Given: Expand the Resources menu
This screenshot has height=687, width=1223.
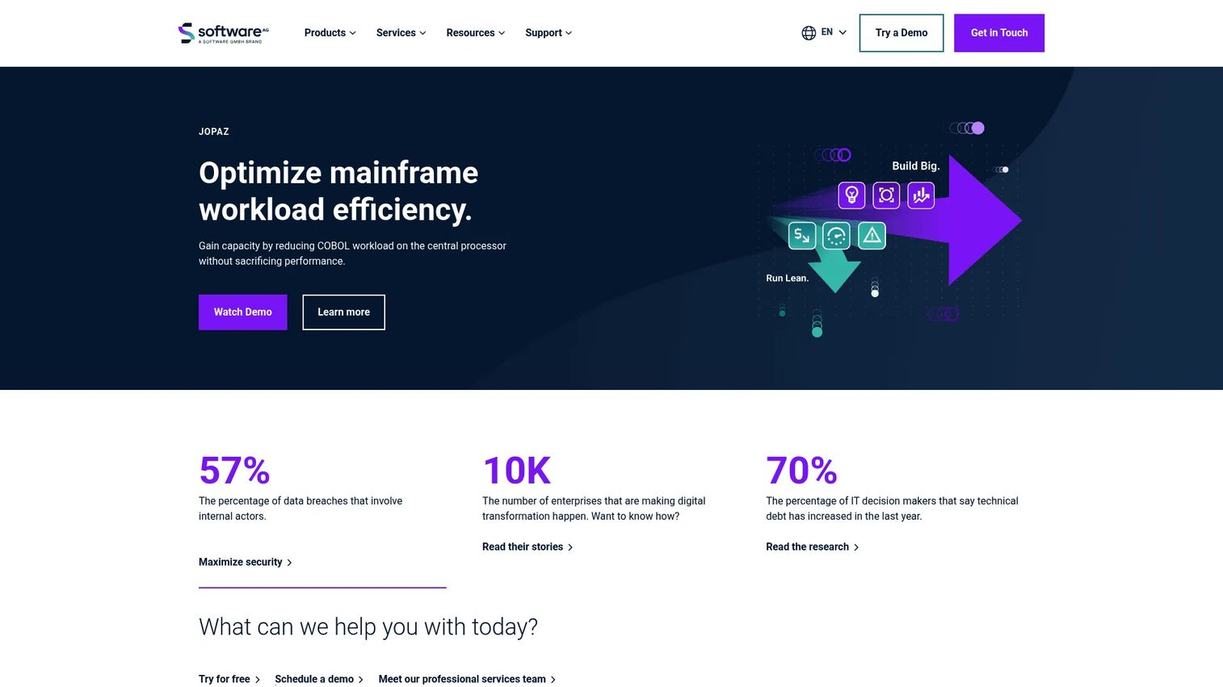Looking at the screenshot, I should (475, 33).
